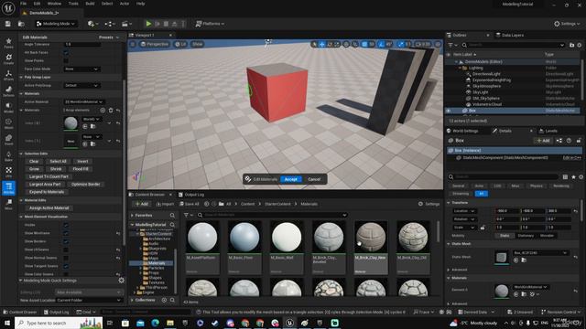Open the Tools menu
586x329 pixels.
[x=73, y=4]
